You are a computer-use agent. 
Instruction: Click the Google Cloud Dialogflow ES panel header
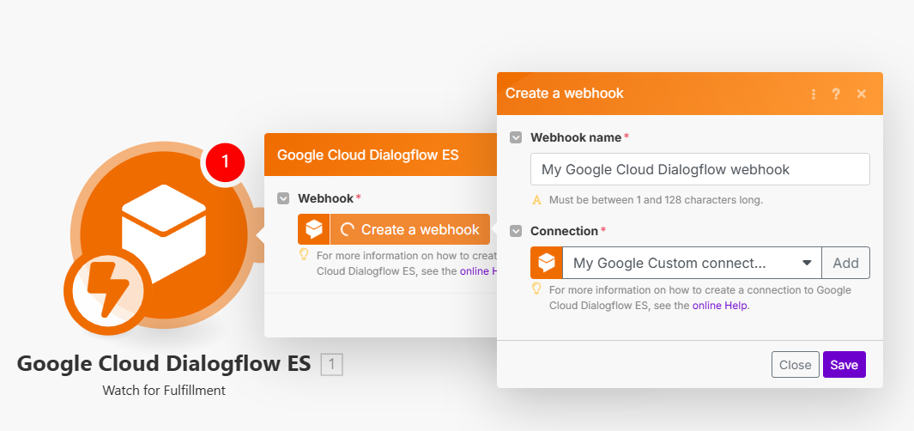(x=381, y=155)
